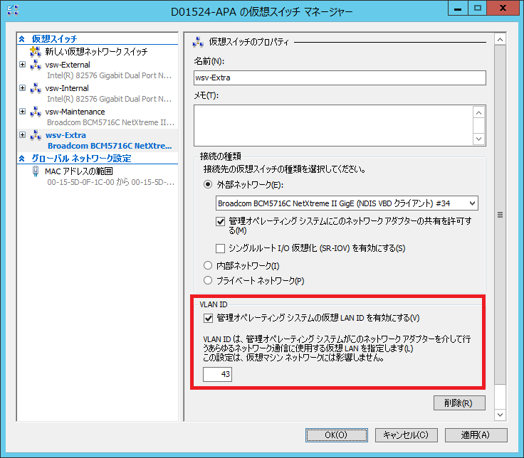Select MAC アドレスの範囲 item
Screen dimensions: 524x458
pyautogui.click(x=79, y=171)
